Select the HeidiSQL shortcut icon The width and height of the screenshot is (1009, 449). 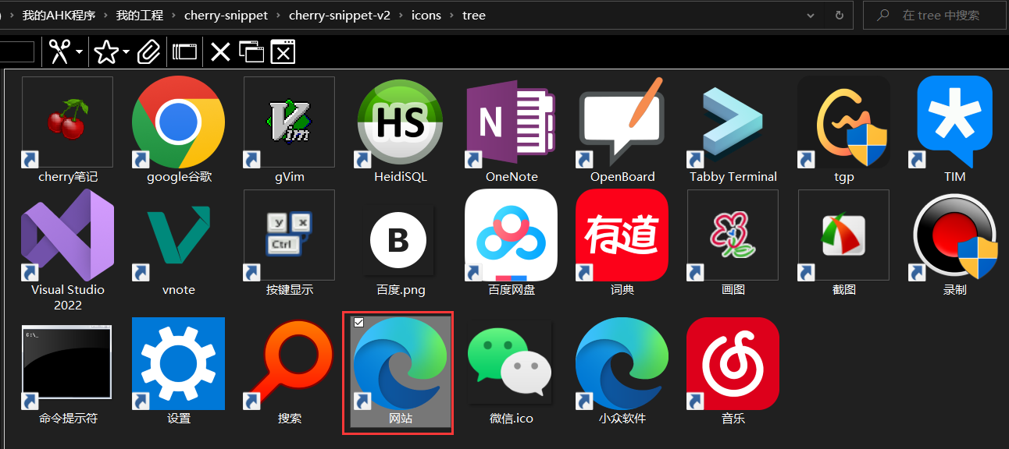coord(401,122)
